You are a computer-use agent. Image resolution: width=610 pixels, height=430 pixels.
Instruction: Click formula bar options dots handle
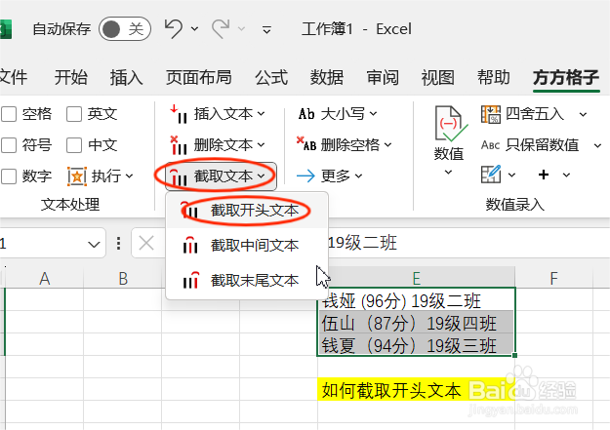pos(119,244)
